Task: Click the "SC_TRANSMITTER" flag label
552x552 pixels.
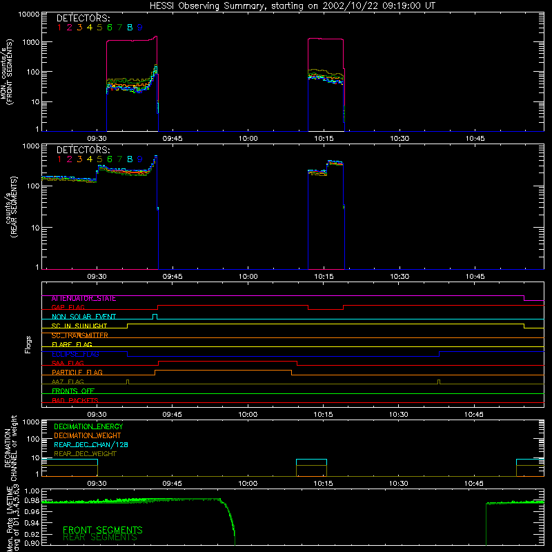Action: click(80, 335)
